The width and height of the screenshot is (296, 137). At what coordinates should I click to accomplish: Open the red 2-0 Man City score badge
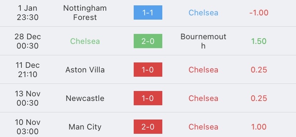click(148, 127)
